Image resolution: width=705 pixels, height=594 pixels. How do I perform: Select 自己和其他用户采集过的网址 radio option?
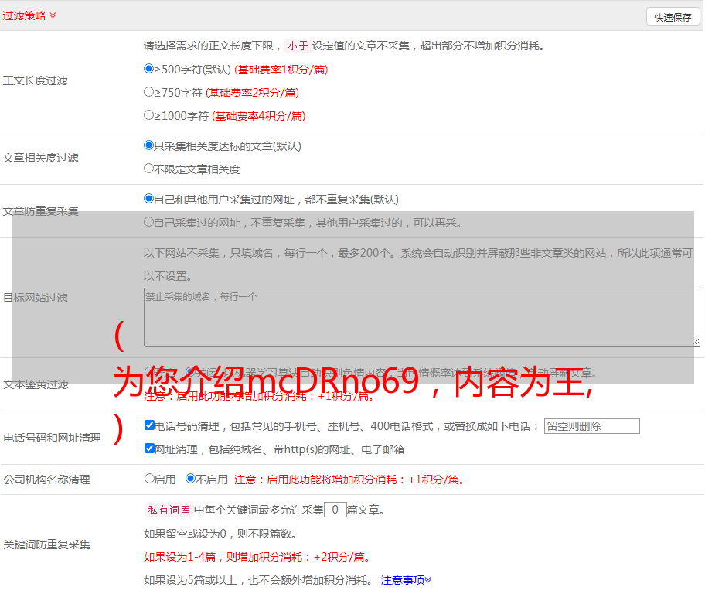tap(149, 199)
